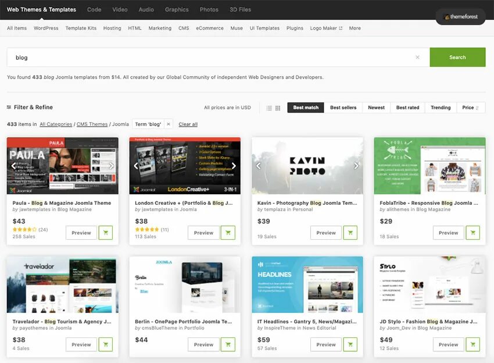Sort by Trending
The image size is (494, 363).
(x=441, y=108)
